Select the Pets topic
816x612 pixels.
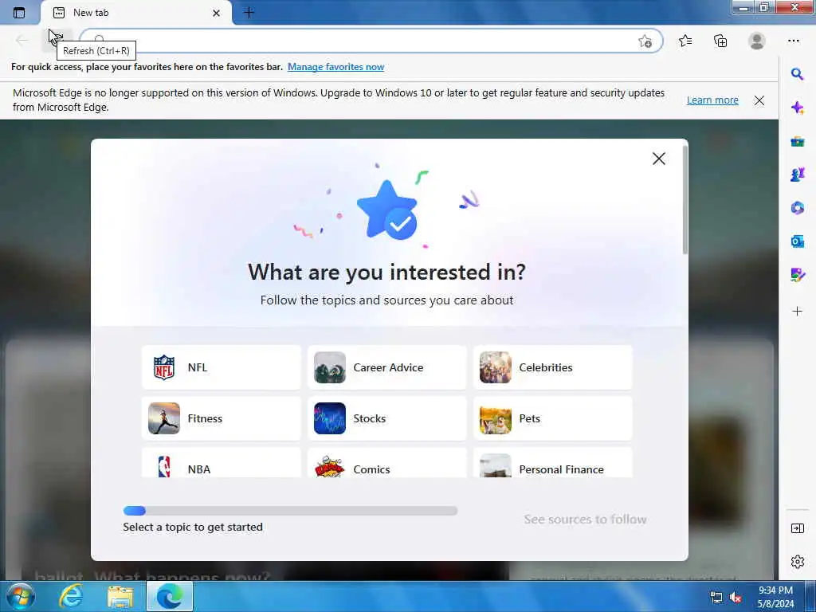553,418
